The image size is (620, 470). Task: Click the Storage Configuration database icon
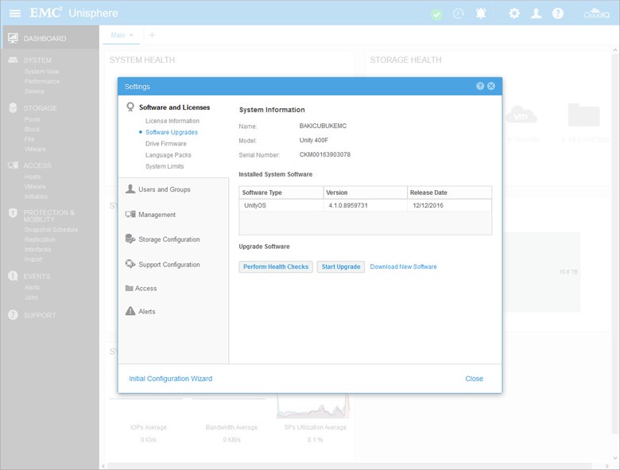pos(130,239)
